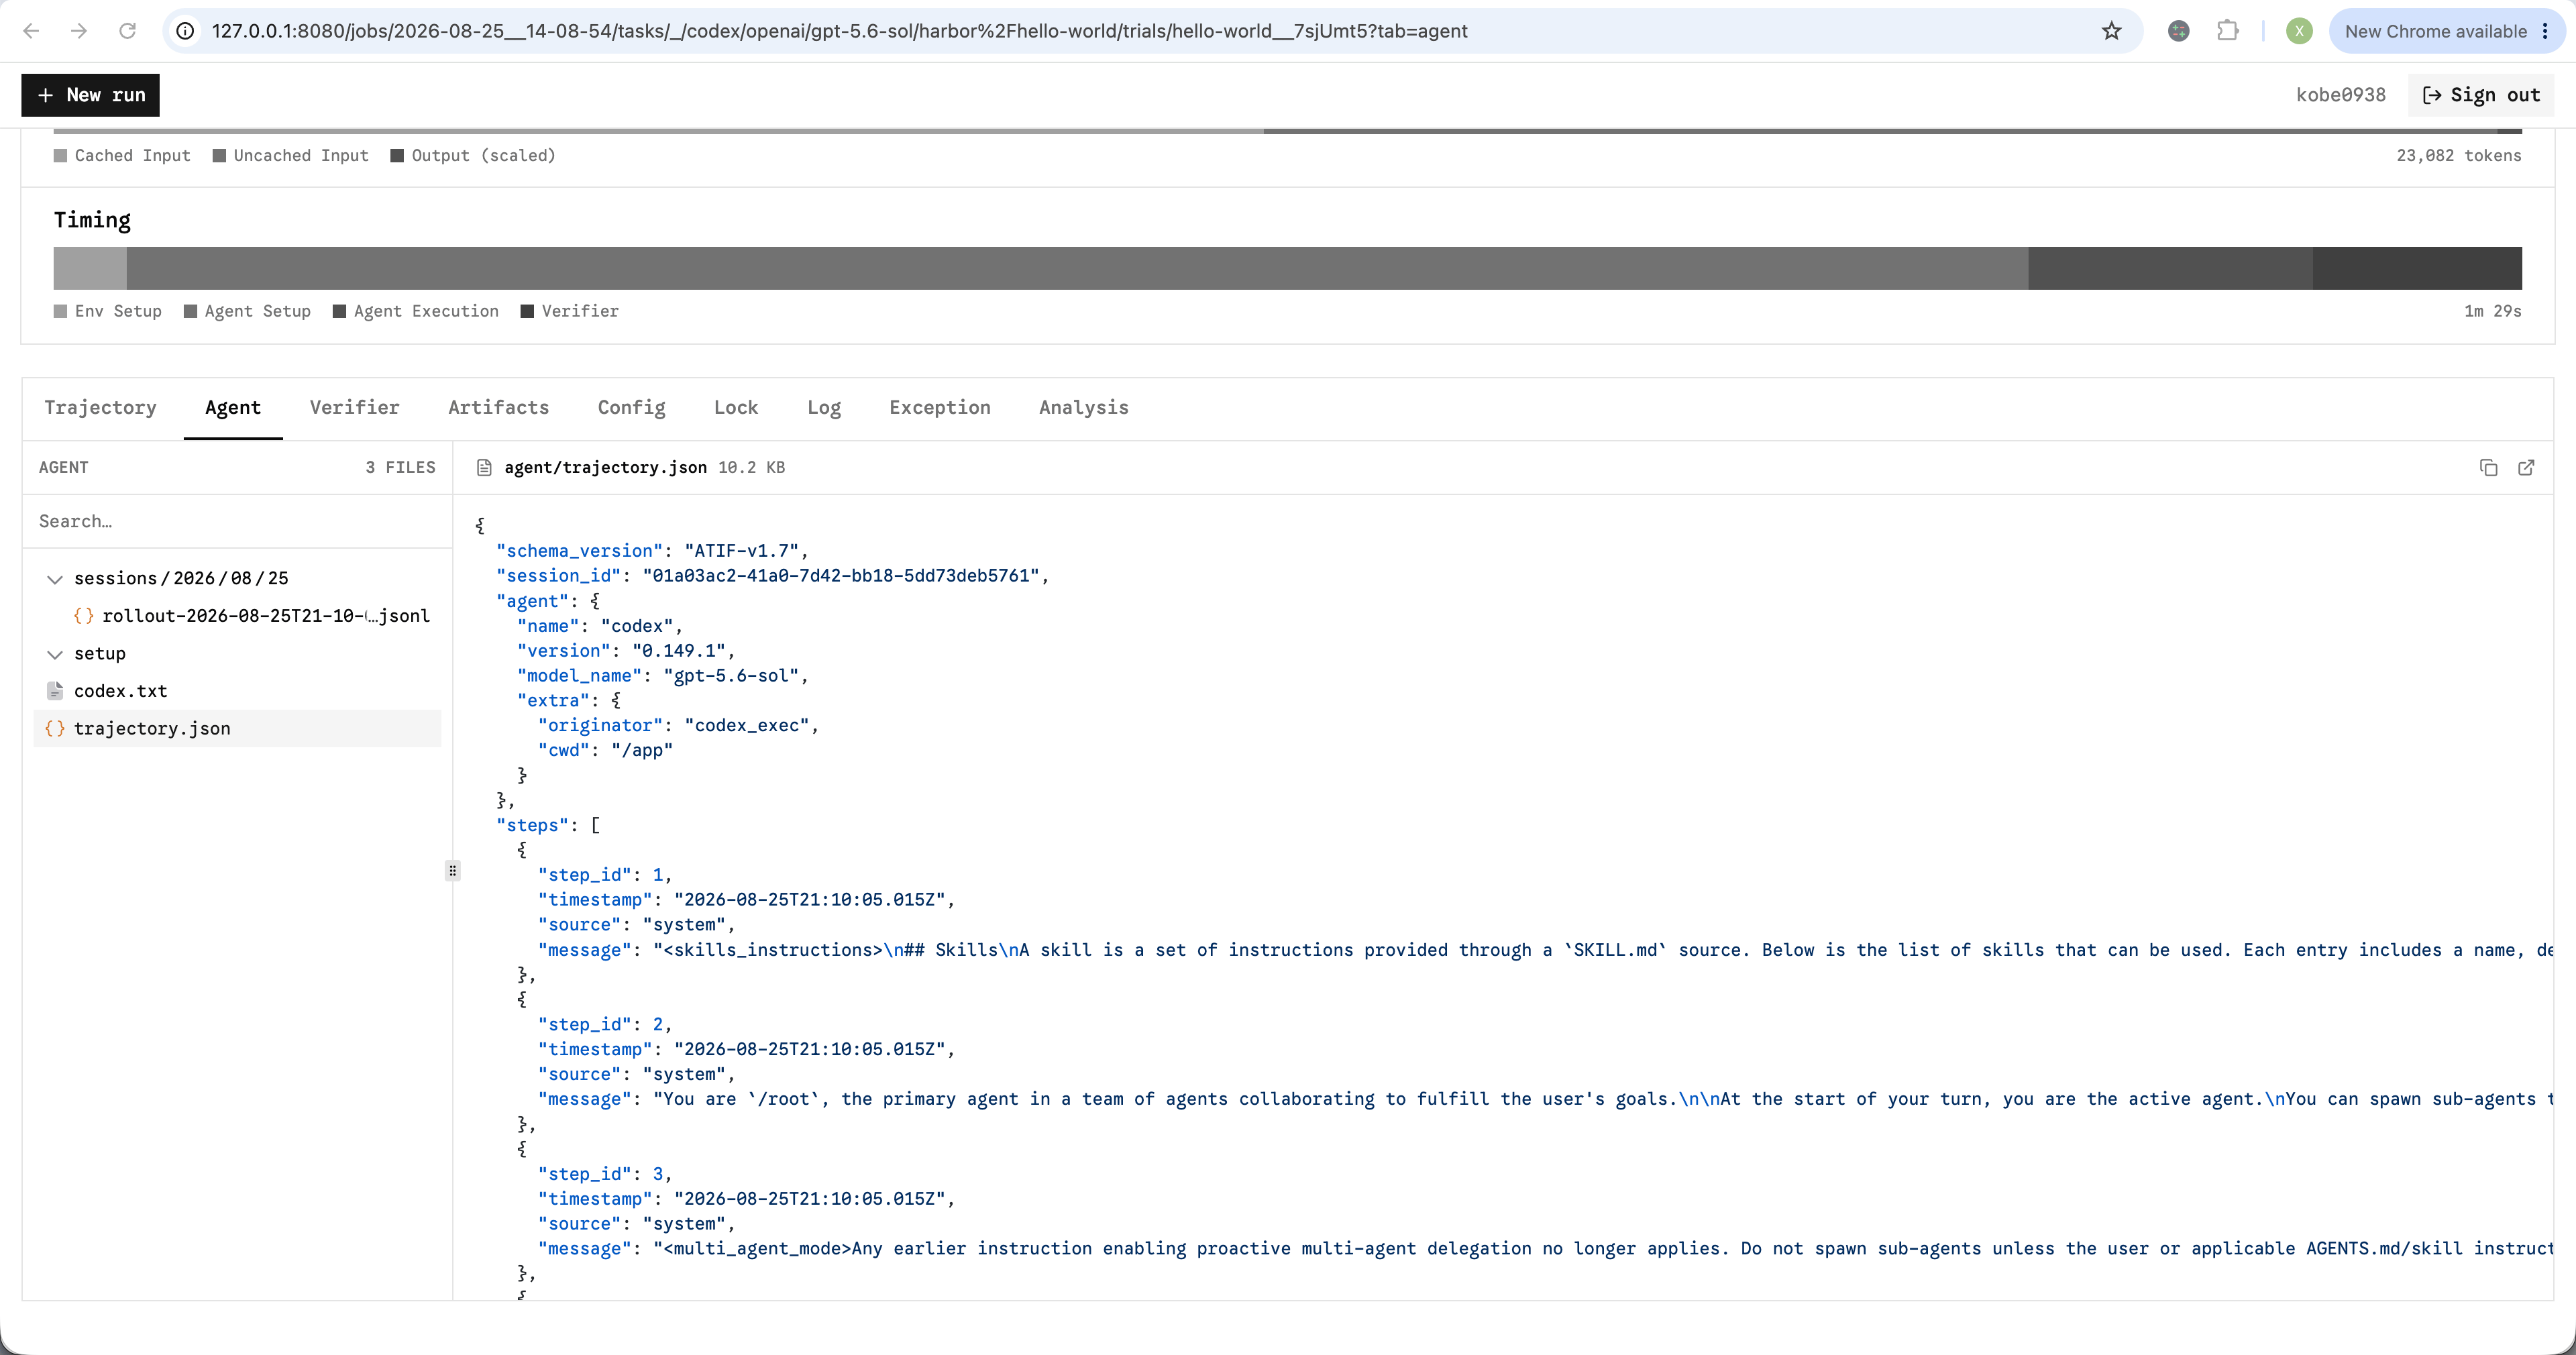Click the Verifier segment of timing bar
Viewport: 2576px width, 1355px height.
pyautogui.click(x=2417, y=268)
